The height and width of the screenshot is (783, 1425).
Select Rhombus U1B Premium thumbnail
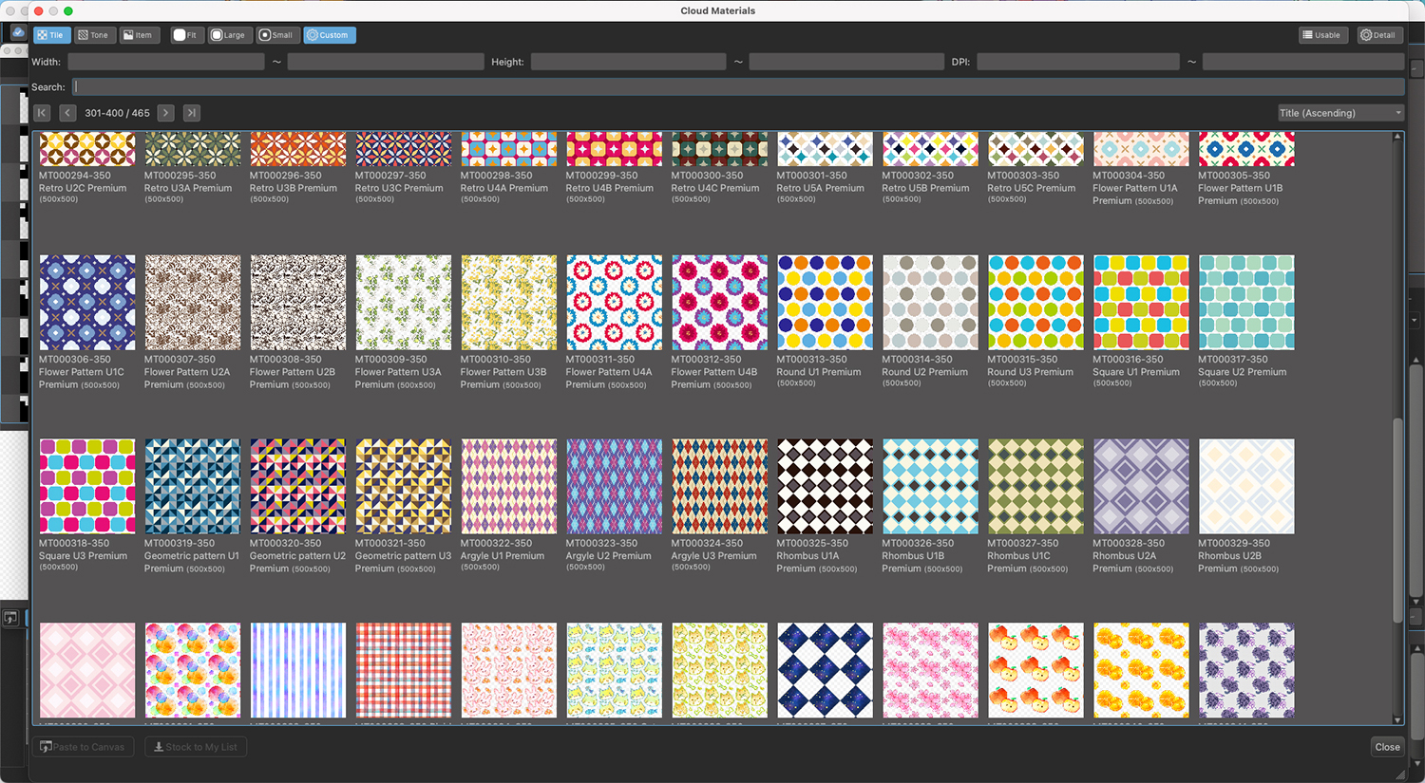click(x=930, y=486)
